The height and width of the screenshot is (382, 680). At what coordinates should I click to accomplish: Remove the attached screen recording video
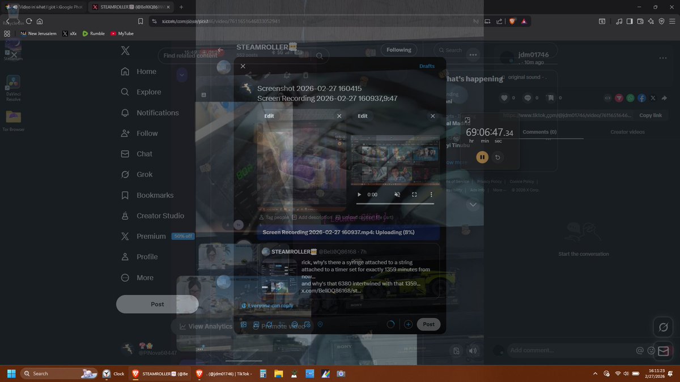point(432,116)
